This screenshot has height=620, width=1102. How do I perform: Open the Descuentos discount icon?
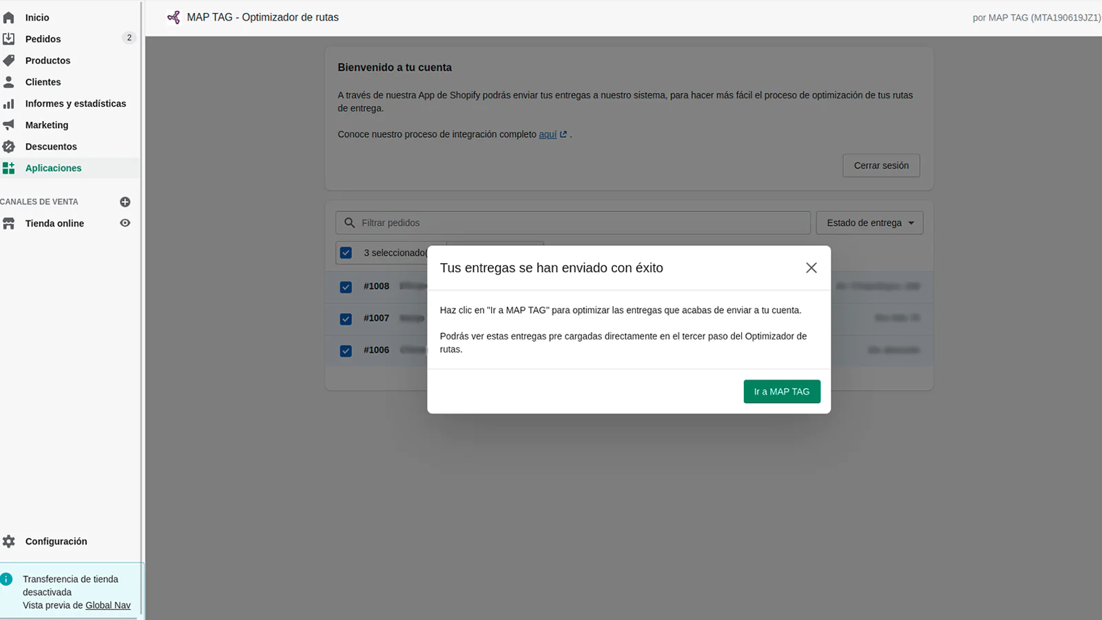9,147
